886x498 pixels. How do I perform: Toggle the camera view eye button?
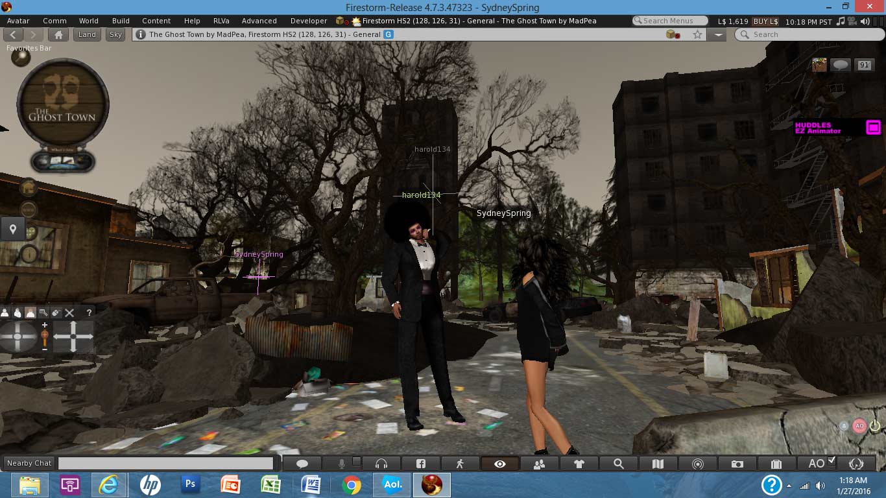point(500,464)
